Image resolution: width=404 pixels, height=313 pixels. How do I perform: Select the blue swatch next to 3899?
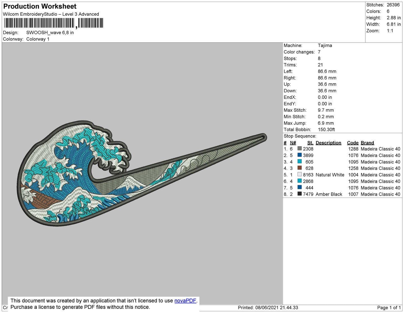pos(299,155)
